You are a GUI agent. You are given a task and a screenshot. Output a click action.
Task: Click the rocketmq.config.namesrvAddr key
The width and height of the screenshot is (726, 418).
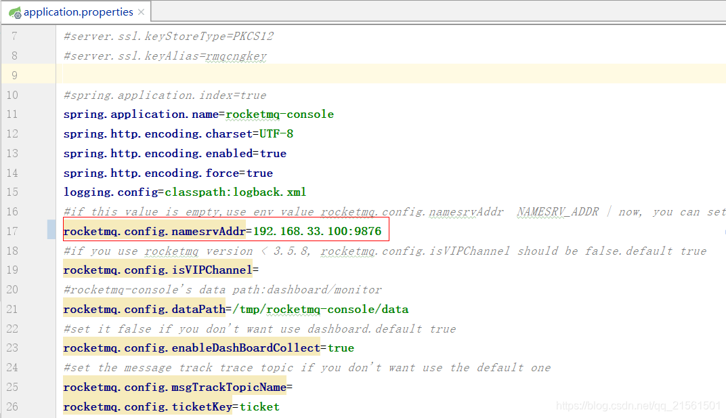tap(154, 231)
